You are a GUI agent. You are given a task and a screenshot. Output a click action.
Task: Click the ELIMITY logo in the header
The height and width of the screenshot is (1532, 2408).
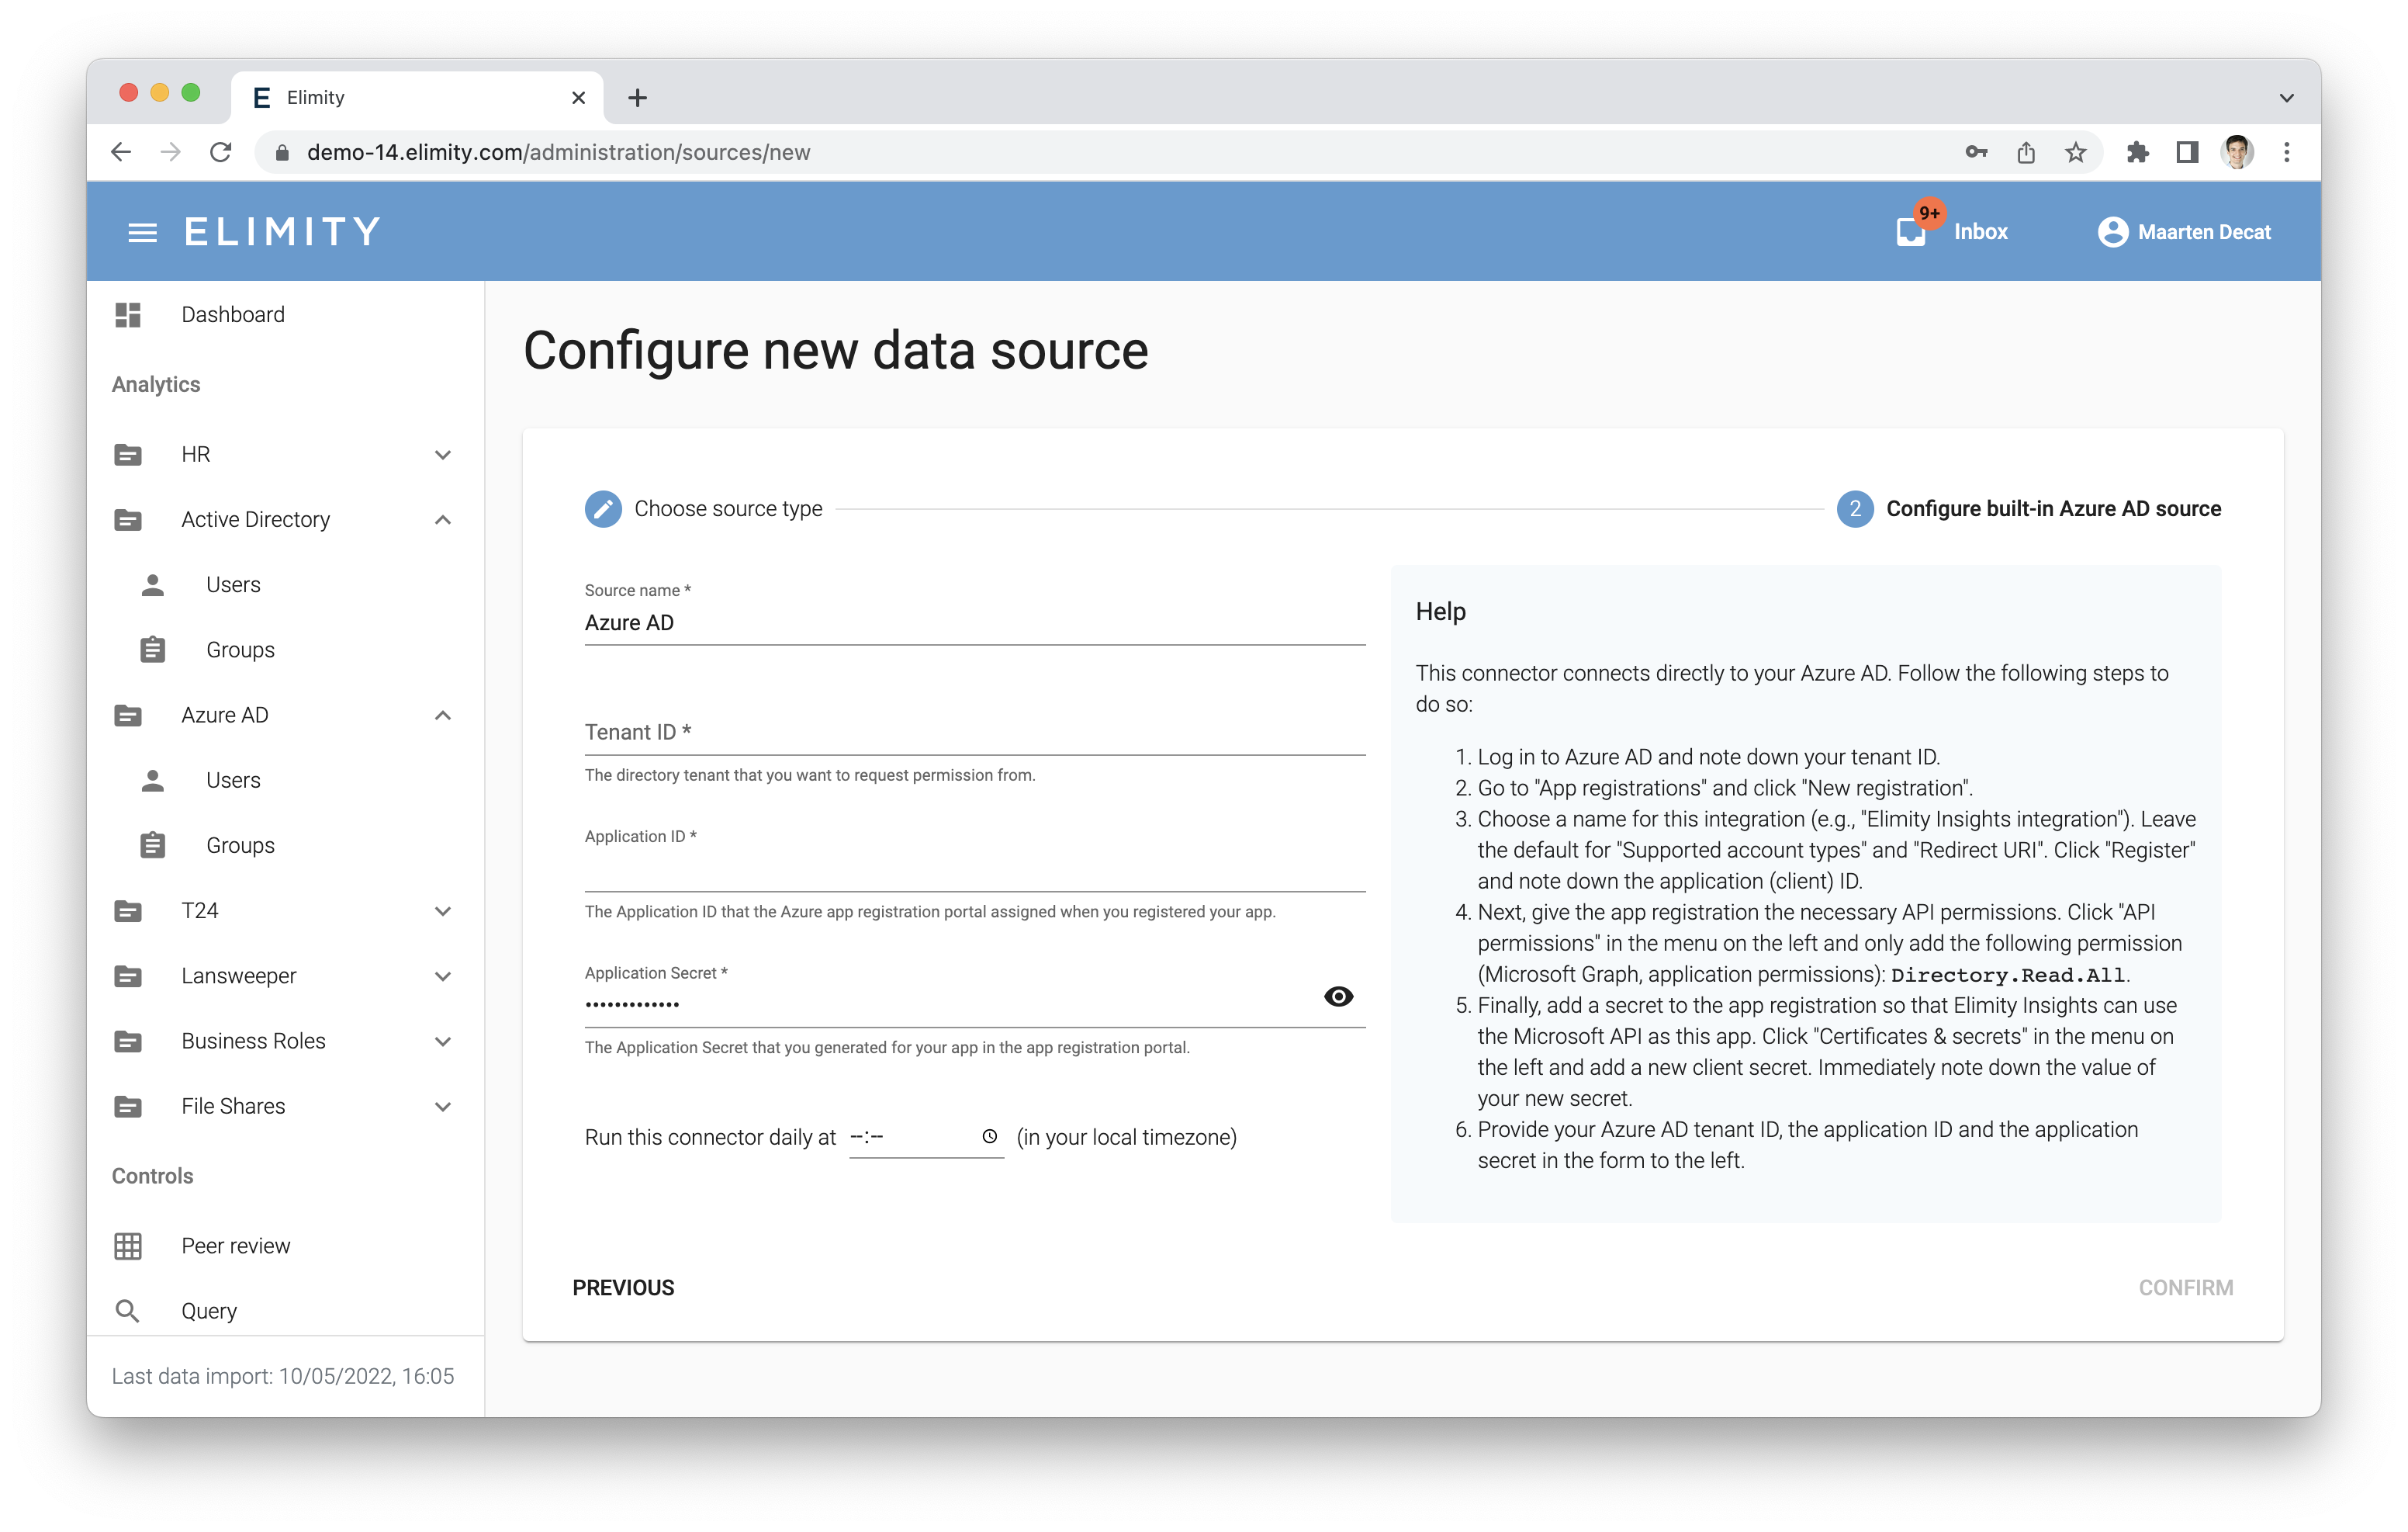[282, 232]
